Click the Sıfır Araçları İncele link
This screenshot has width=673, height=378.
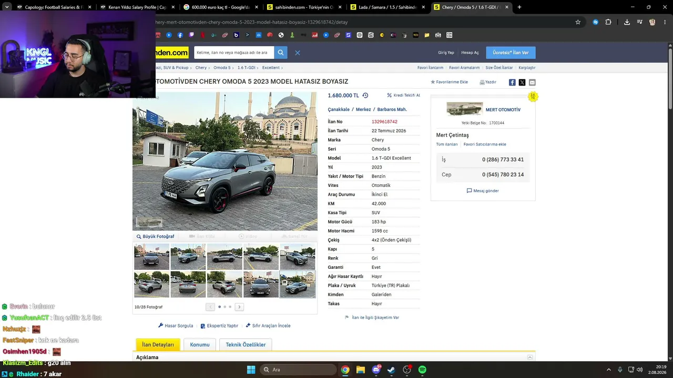point(268,325)
